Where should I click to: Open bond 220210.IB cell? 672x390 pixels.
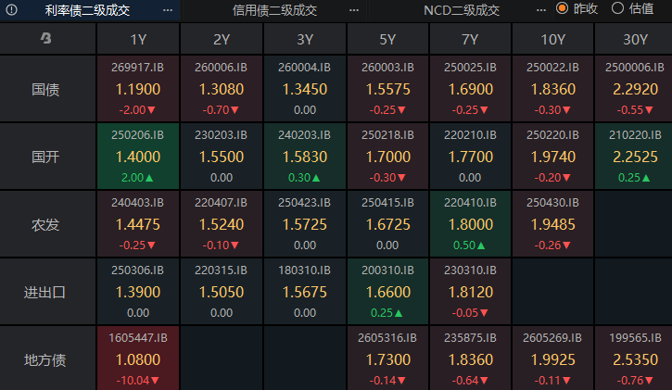click(x=470, y=157)
